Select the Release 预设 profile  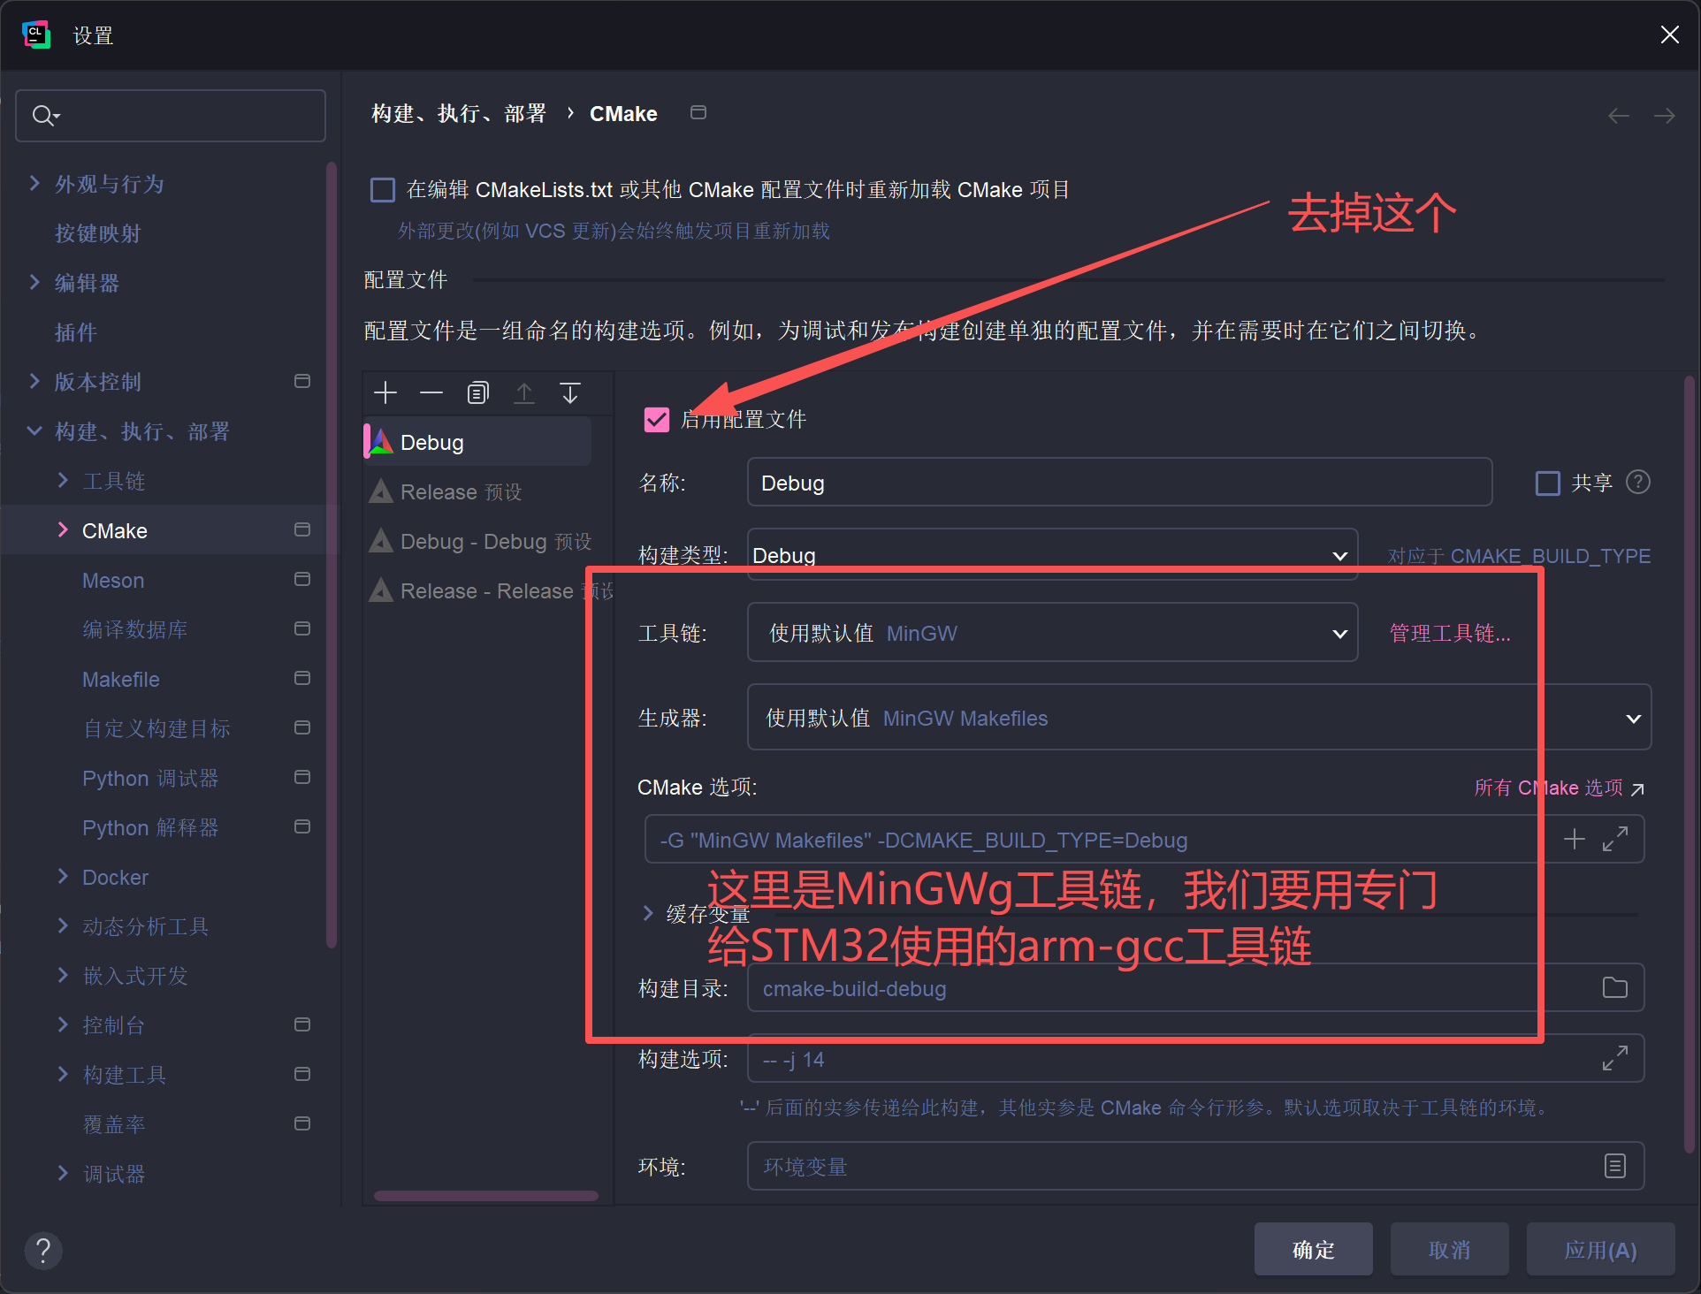click(x=478, y=491)
